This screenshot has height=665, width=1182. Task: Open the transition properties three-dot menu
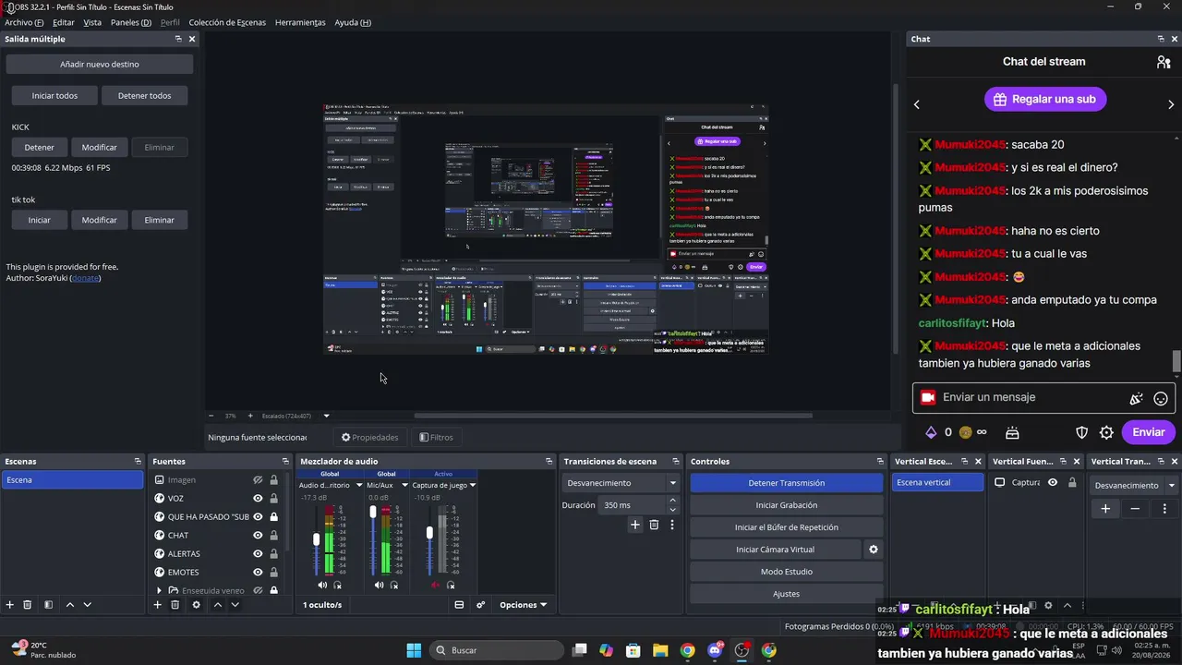(x=672, y=525)
